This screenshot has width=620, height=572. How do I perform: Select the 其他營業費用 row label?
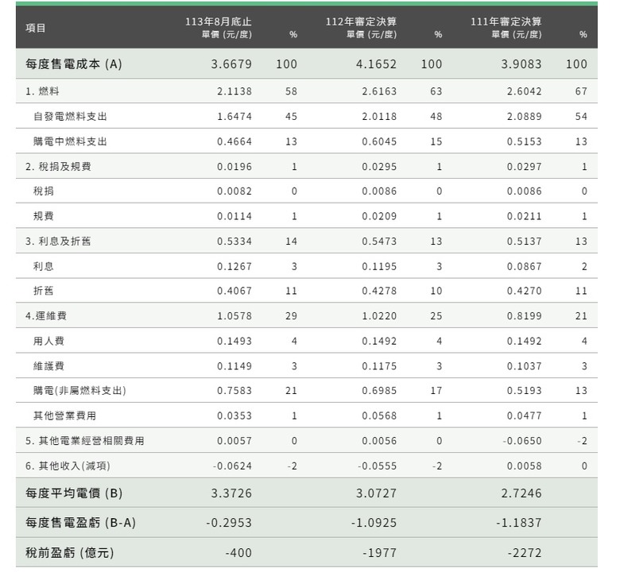click(x=64, y=415)
